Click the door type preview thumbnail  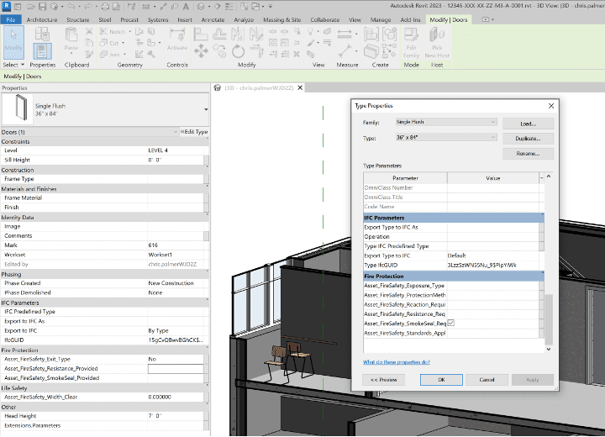(x=16, y=109)
